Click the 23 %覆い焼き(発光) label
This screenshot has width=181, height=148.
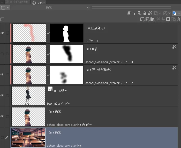click(98, 70)
